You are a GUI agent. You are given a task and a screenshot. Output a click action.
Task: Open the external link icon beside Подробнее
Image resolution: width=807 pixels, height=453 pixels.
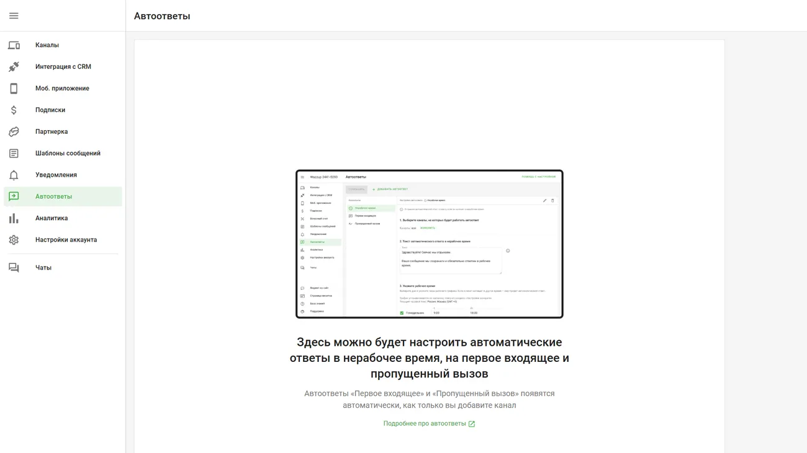tap(472, 424)
